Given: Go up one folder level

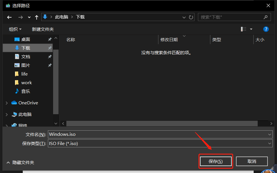Looking at the screenshot, I should click(x=37, y=17).
